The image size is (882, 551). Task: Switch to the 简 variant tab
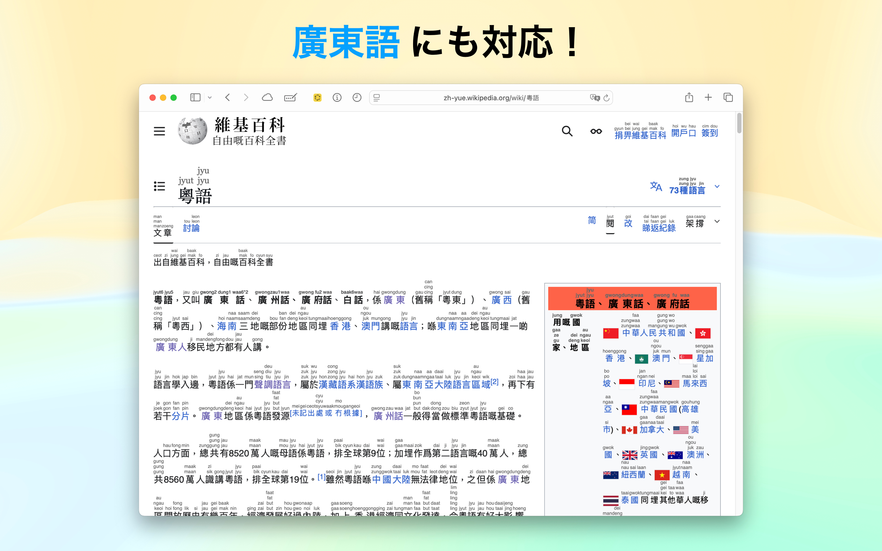tap(592, 220)
